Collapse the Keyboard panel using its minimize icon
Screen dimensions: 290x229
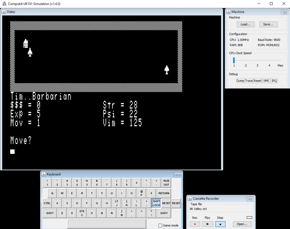coord(178,175)
